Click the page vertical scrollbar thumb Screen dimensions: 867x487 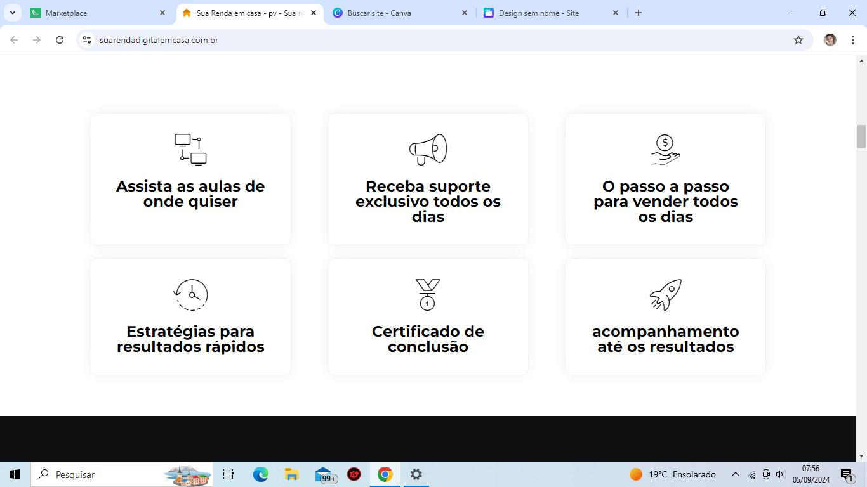[x=861, y=136]
